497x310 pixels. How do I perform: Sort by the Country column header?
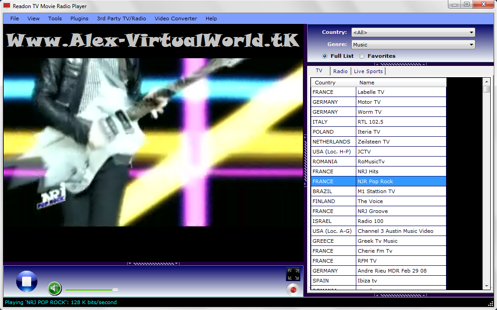pyautogui.click(x=333, y=83)
